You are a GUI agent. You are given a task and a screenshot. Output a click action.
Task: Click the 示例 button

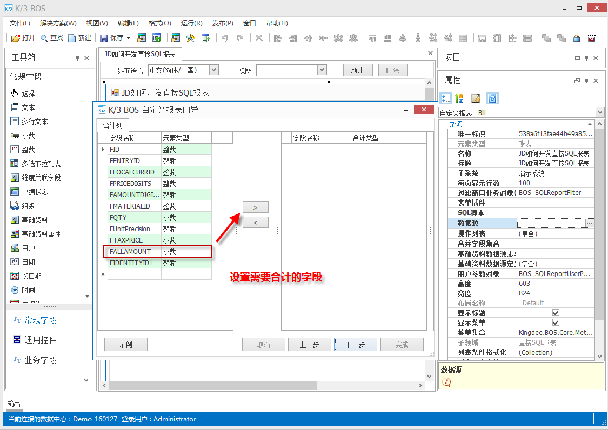point(125,344)
